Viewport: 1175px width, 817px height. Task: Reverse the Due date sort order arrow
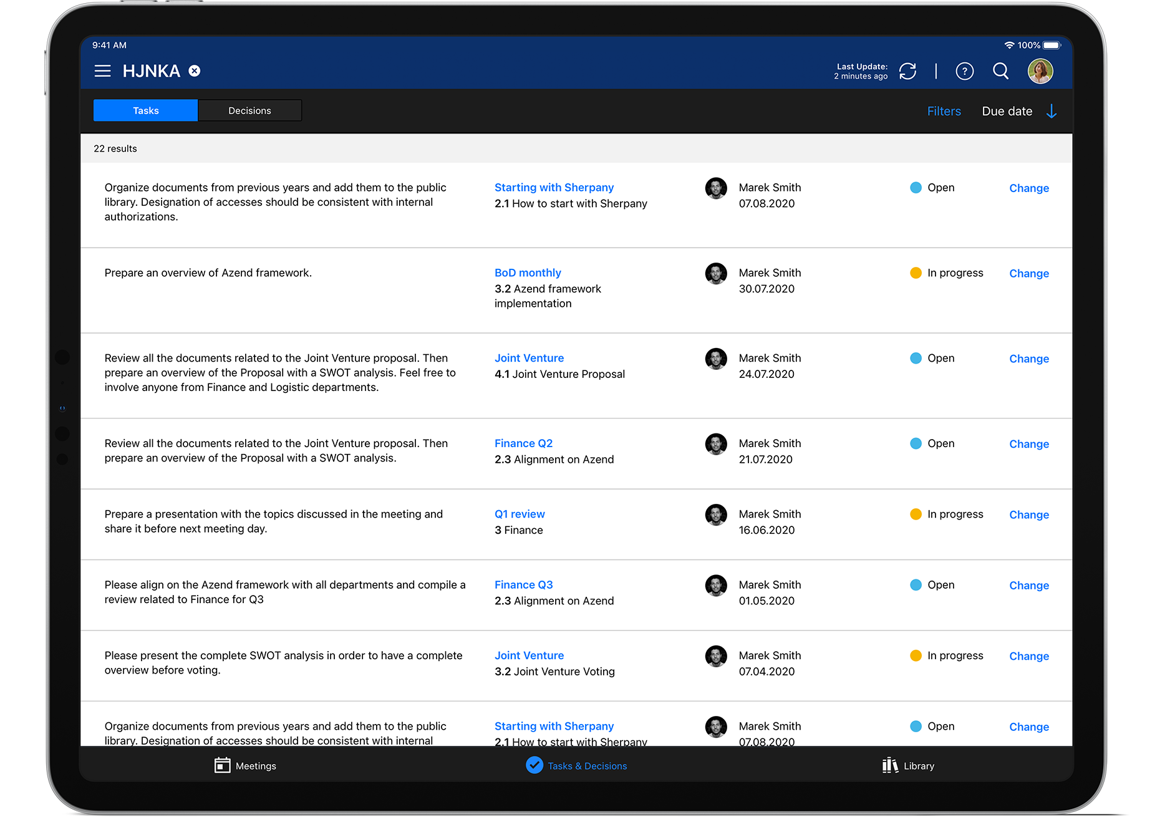1052,111
